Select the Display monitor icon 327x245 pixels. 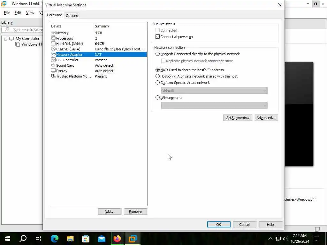coord(53,71)
